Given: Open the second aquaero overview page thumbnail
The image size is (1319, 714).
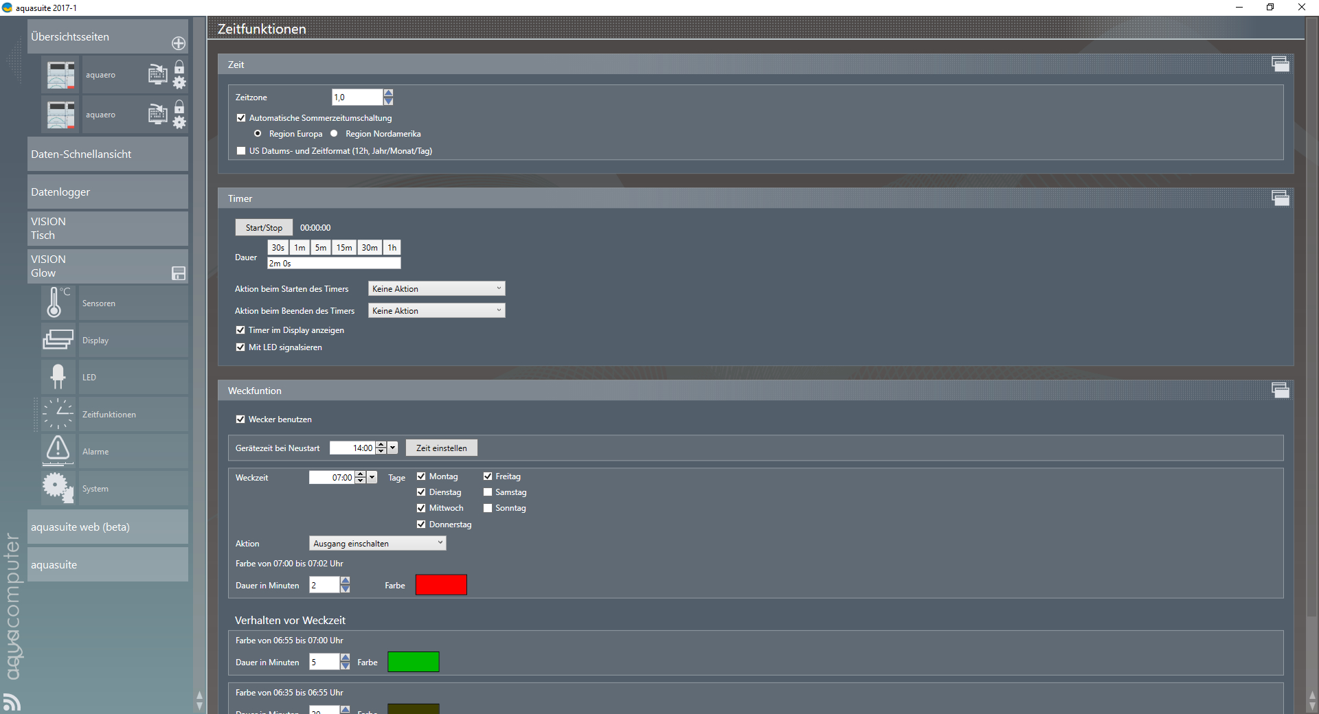Looking at the screenshot, I should (60, 115).
